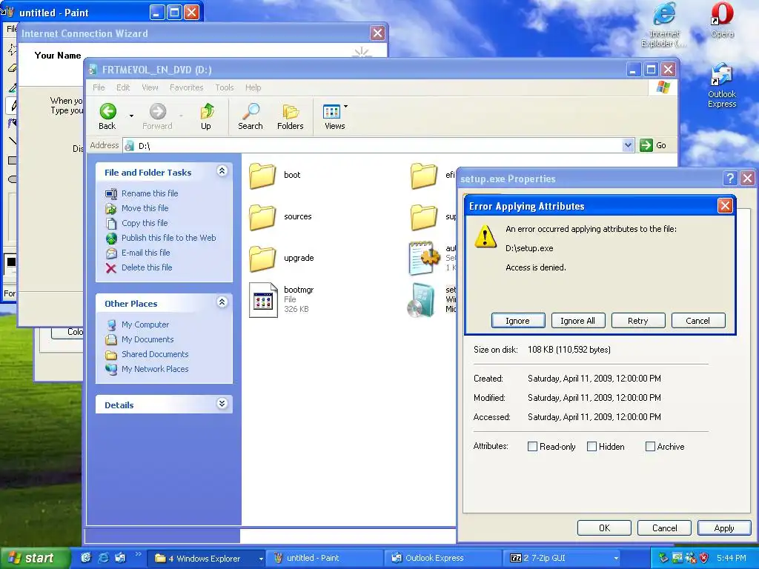
Task: Switch to Outlook Express taskbar button
Action: (x=444, y=559)
